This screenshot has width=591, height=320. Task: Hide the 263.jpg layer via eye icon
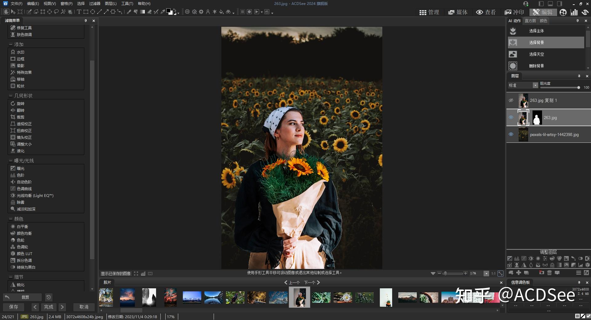(x=511, y=117)
